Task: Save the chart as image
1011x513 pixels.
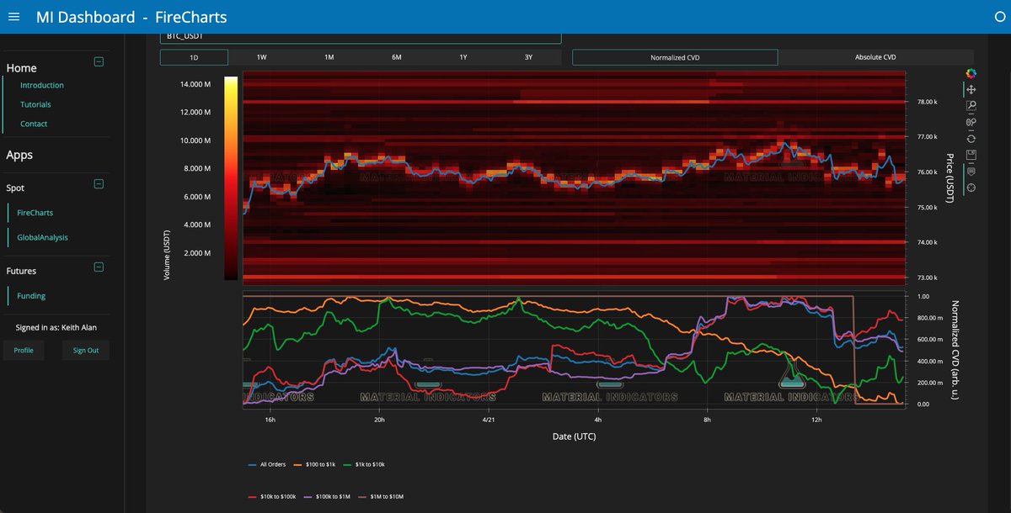Action: click(x=971, y=155)
